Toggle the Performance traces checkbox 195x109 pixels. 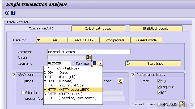pyautogui.click(x=133, y=75)
